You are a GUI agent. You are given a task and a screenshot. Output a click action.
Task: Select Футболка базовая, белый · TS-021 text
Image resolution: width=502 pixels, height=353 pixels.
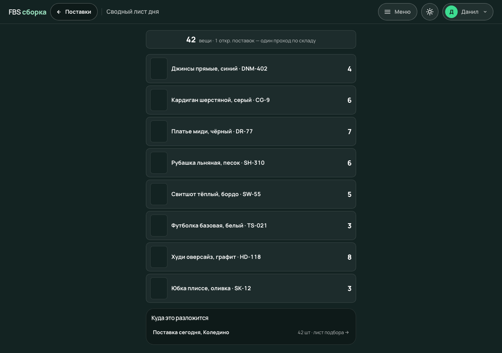219,226
